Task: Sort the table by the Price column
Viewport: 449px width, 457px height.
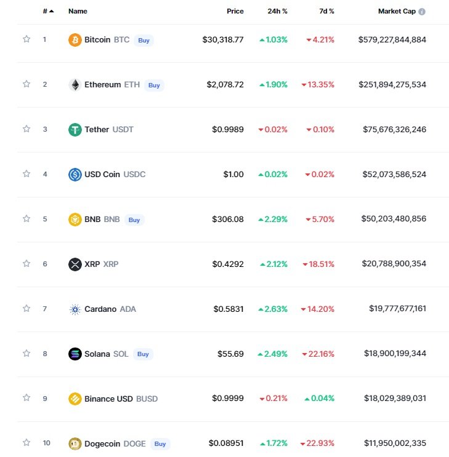Action: pos(235,11)
